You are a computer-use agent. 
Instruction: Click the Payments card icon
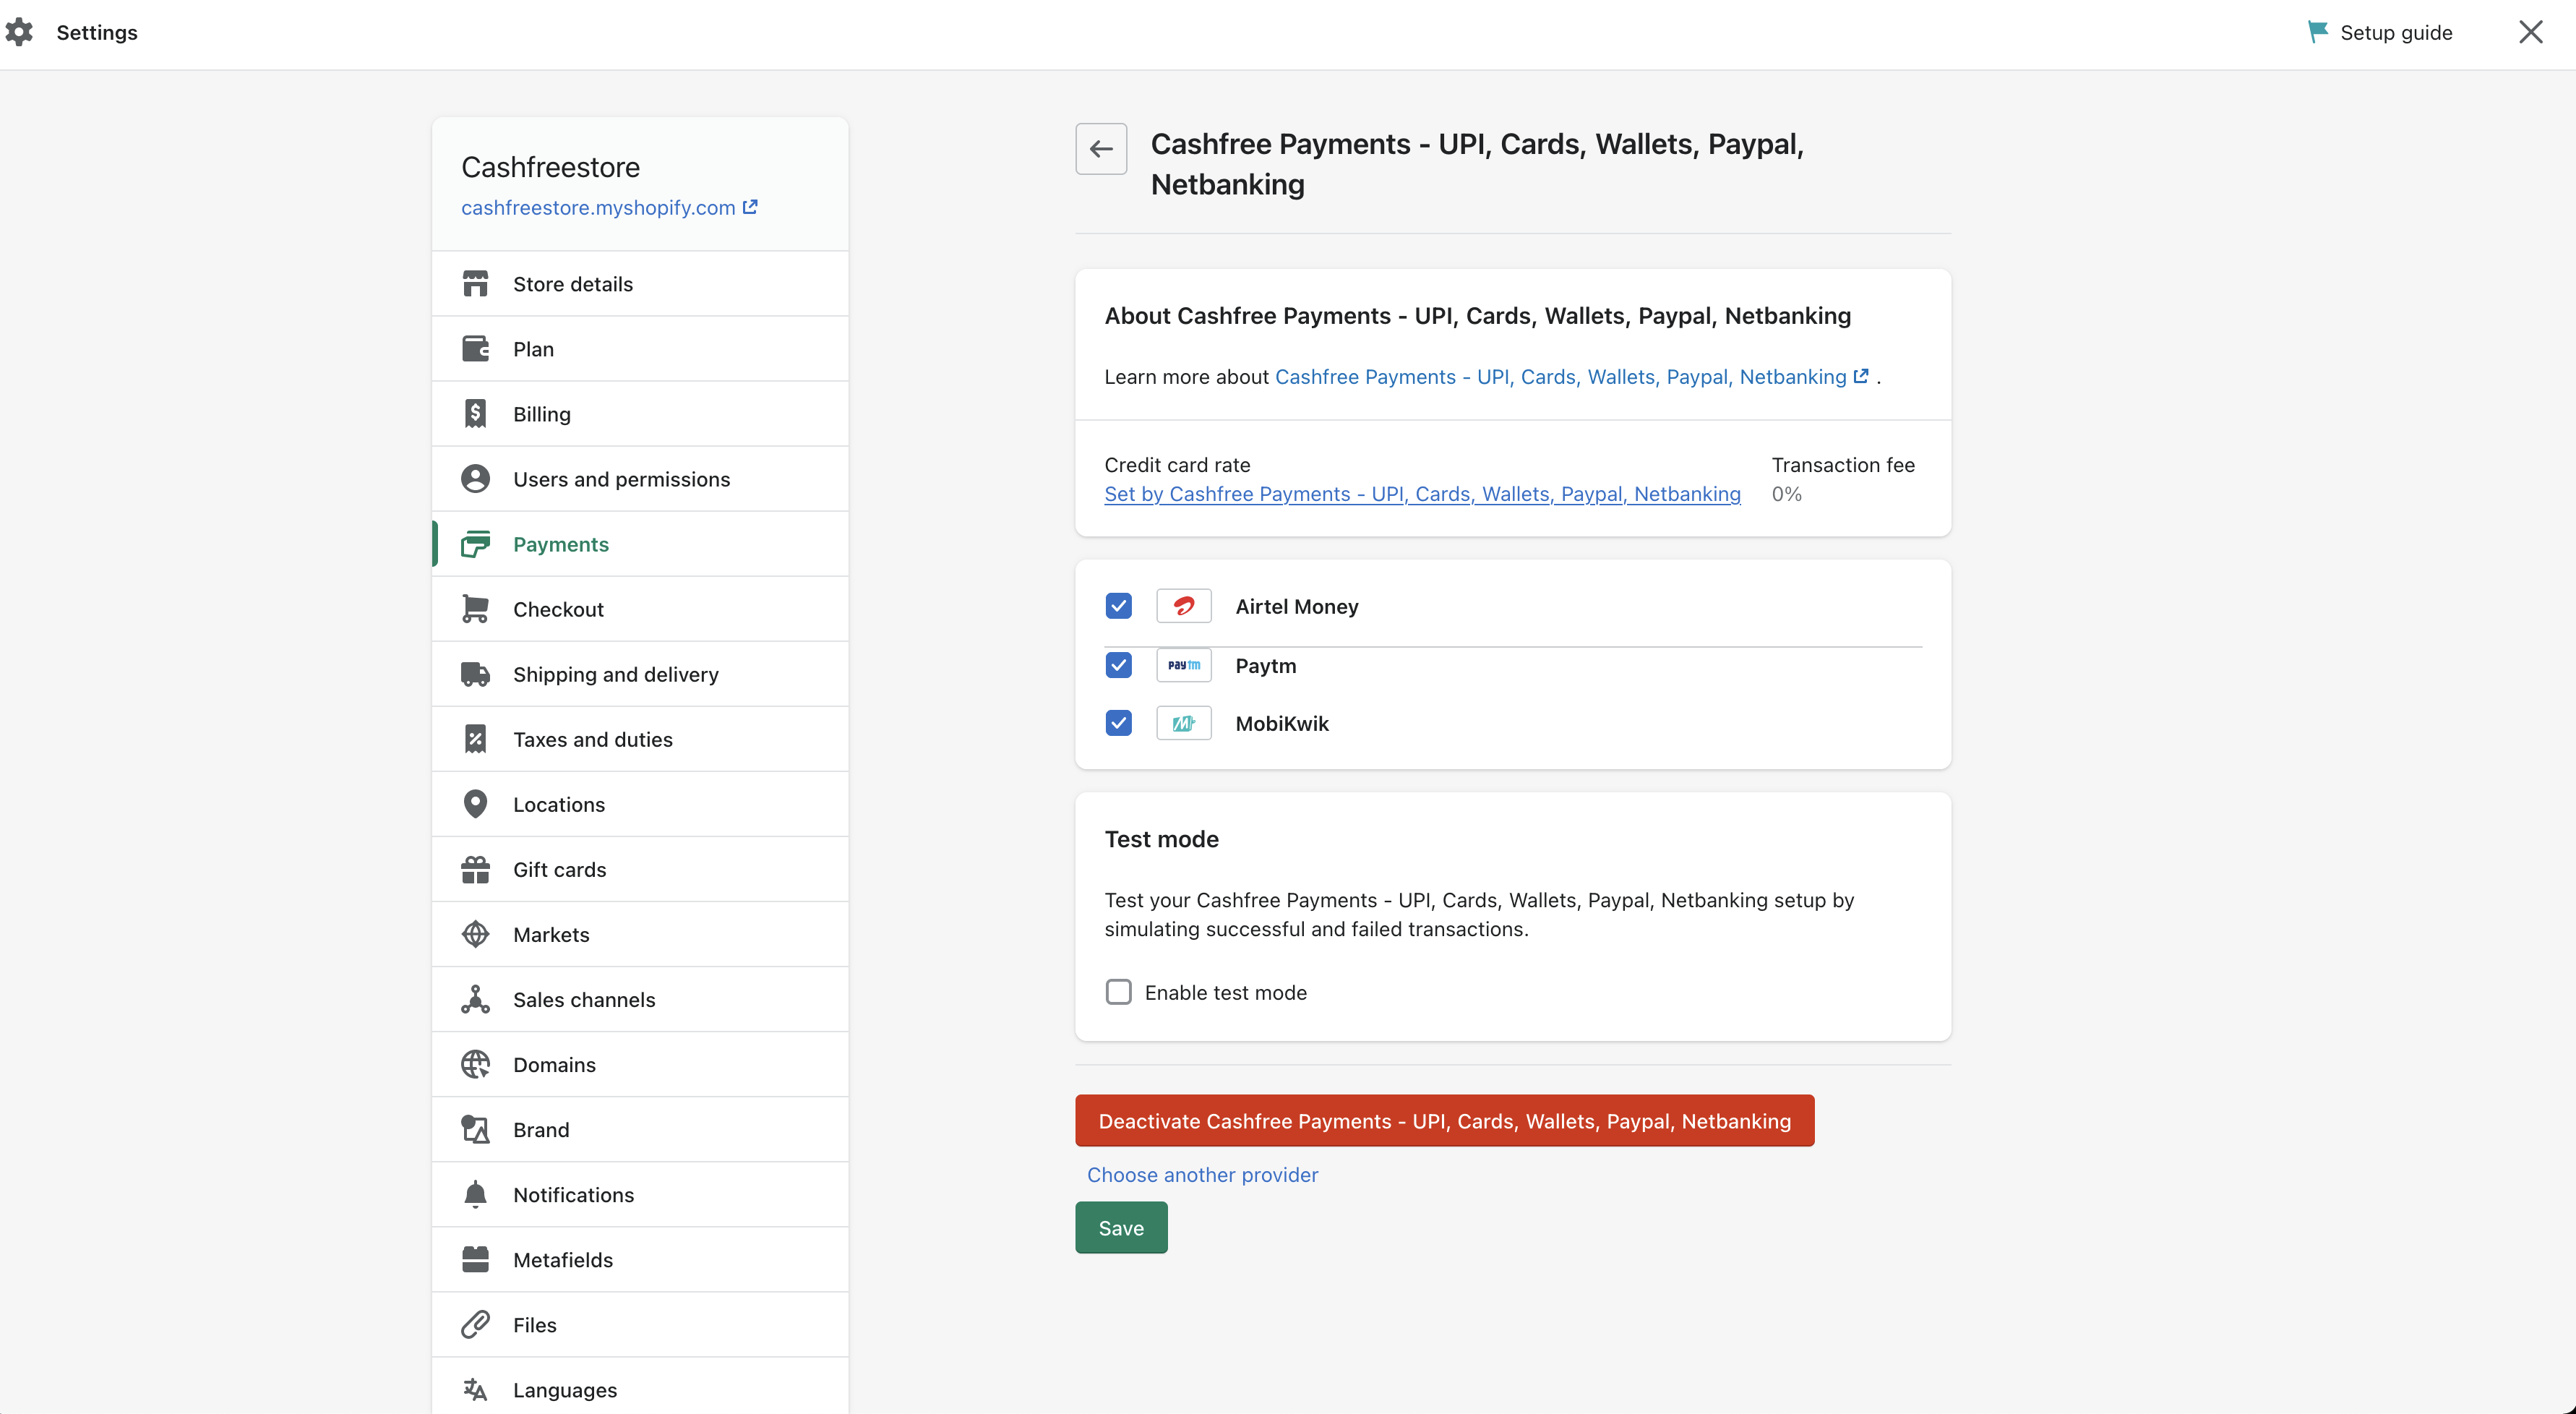click(x=475, y=544)
